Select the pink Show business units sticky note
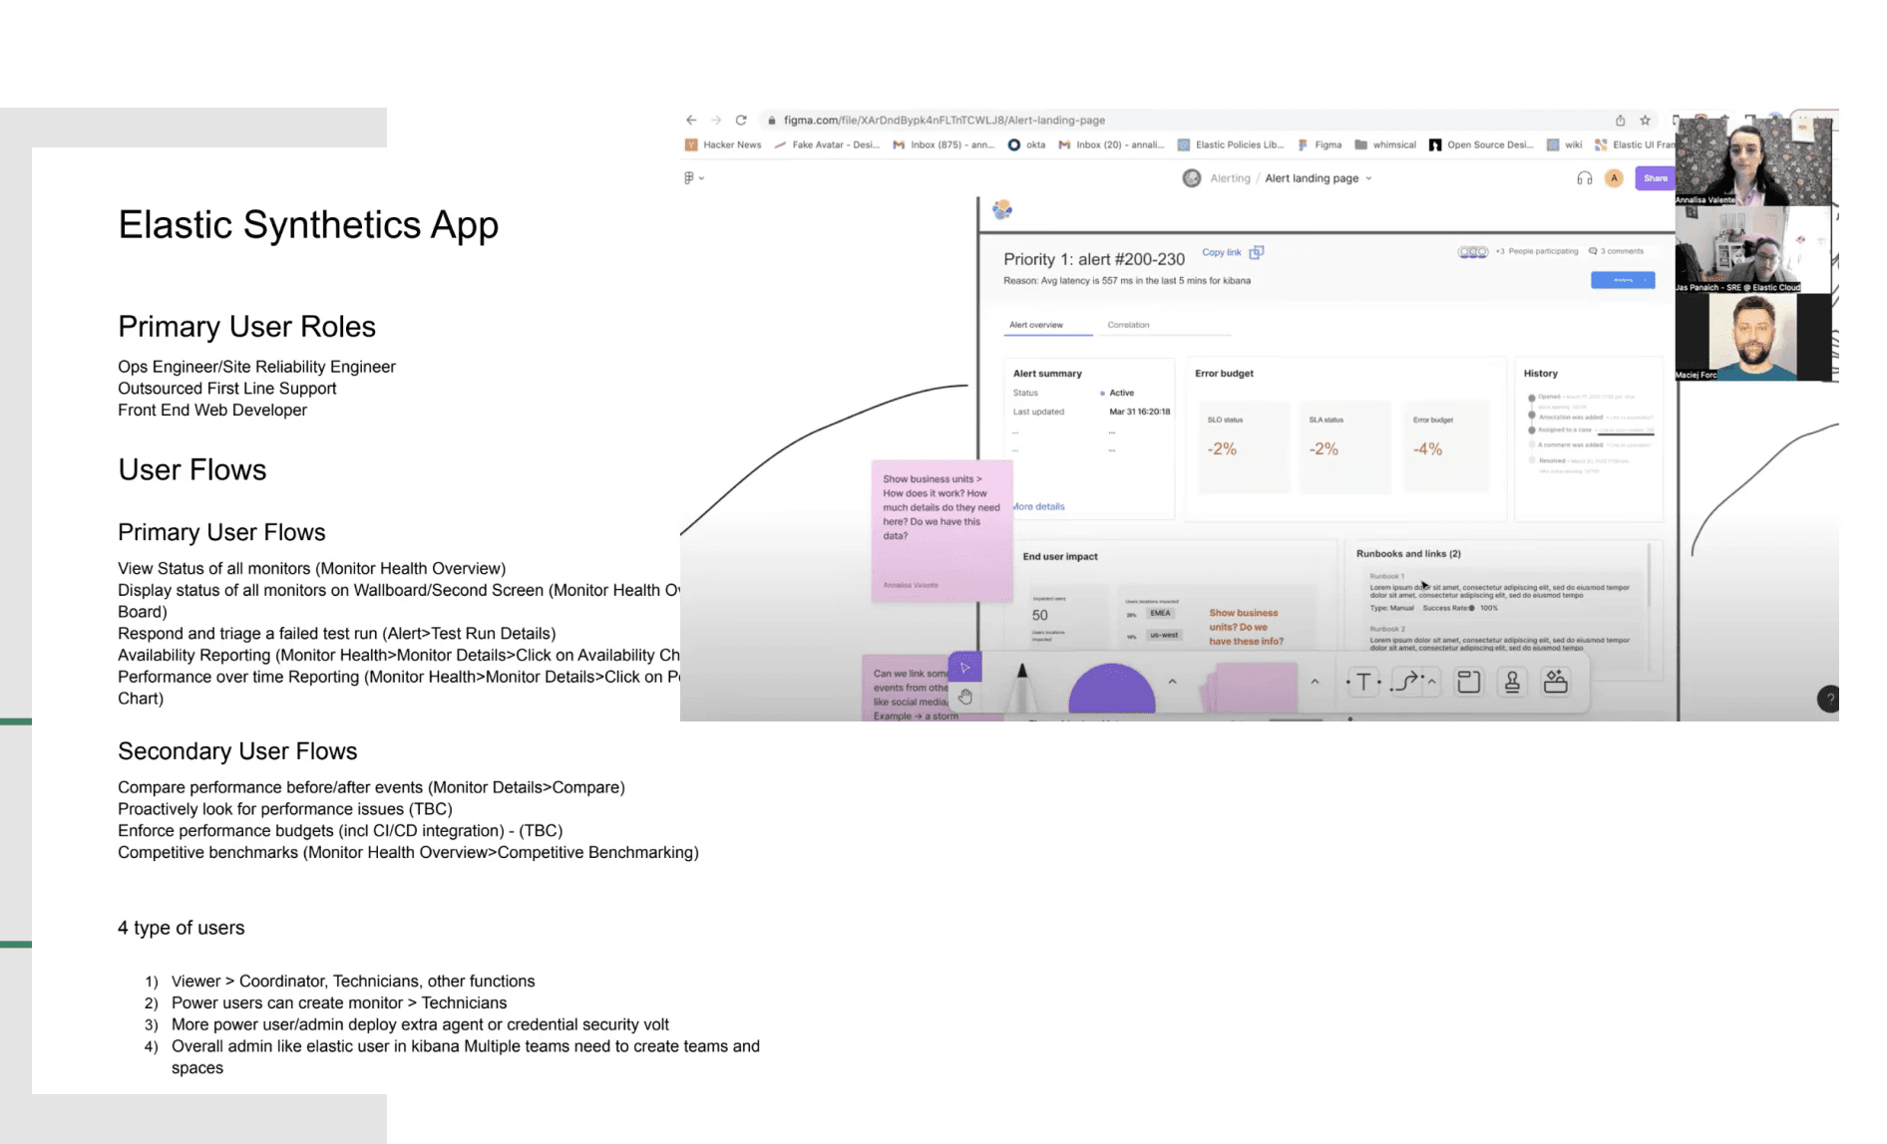Image resolution: width=1887 pixels, height=1144 pixels. coord(942,530)
